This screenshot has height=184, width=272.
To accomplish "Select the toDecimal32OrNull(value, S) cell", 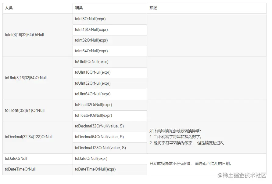I will tap(110, 127).
